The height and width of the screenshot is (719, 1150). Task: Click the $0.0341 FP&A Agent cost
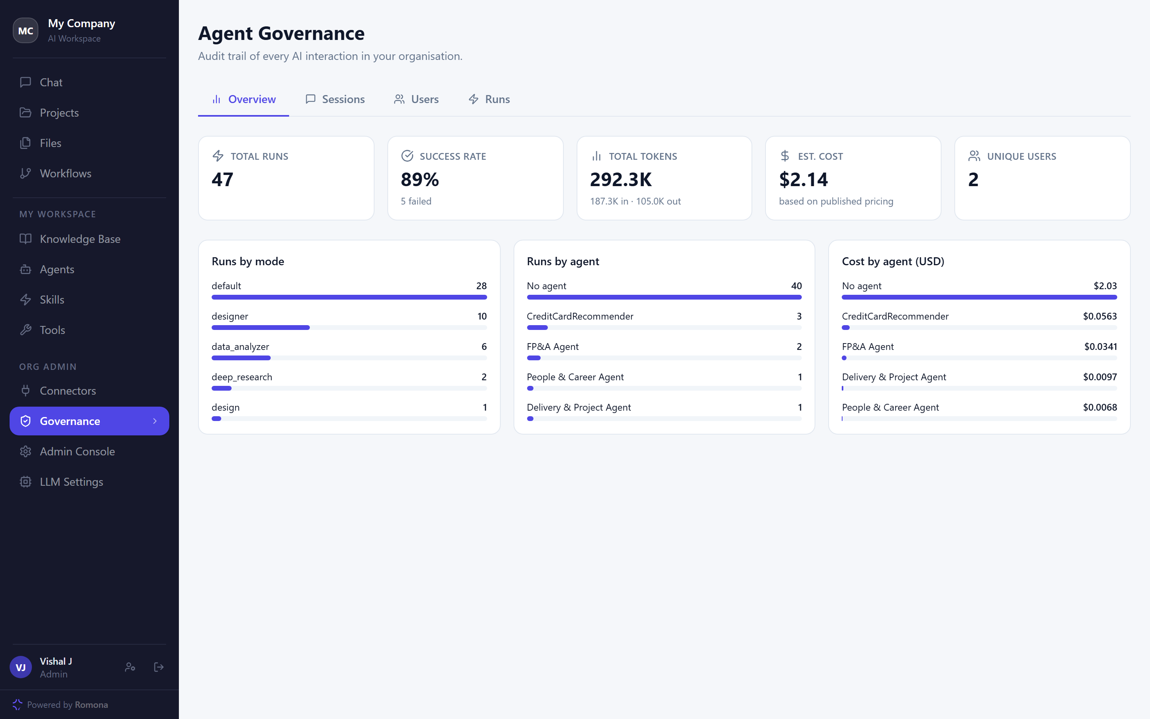1100,347
